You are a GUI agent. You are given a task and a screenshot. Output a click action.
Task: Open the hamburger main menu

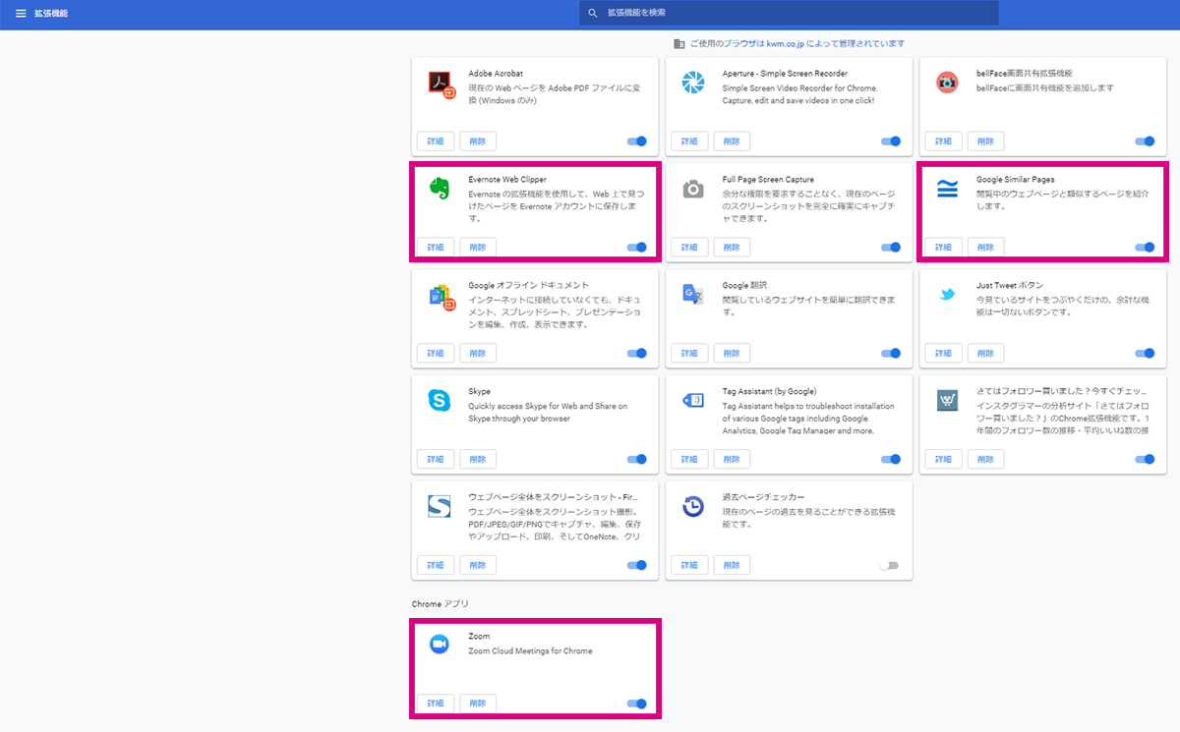tap(21, 13)
